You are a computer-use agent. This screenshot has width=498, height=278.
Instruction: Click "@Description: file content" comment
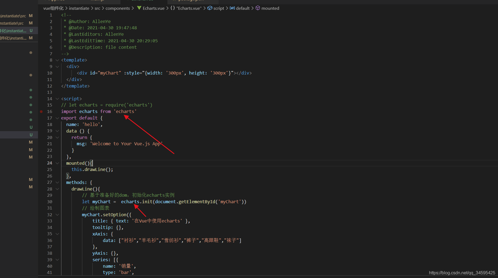(x=103, y=47)
